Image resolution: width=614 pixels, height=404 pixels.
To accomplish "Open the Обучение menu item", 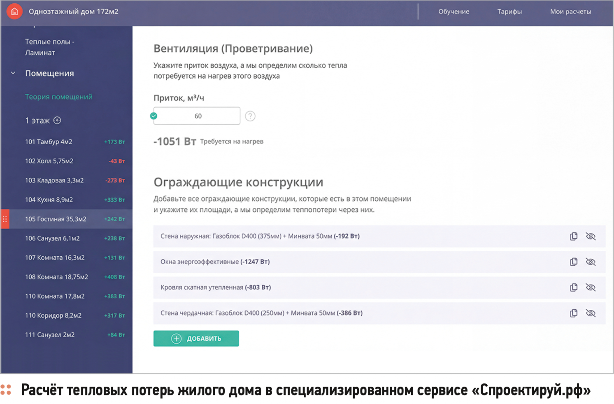I will pos(454,12).
